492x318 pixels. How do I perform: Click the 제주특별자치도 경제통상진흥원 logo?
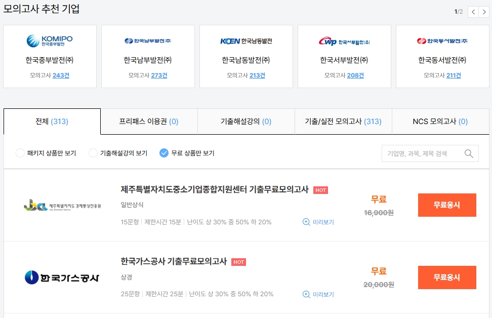tap(62, 205)
